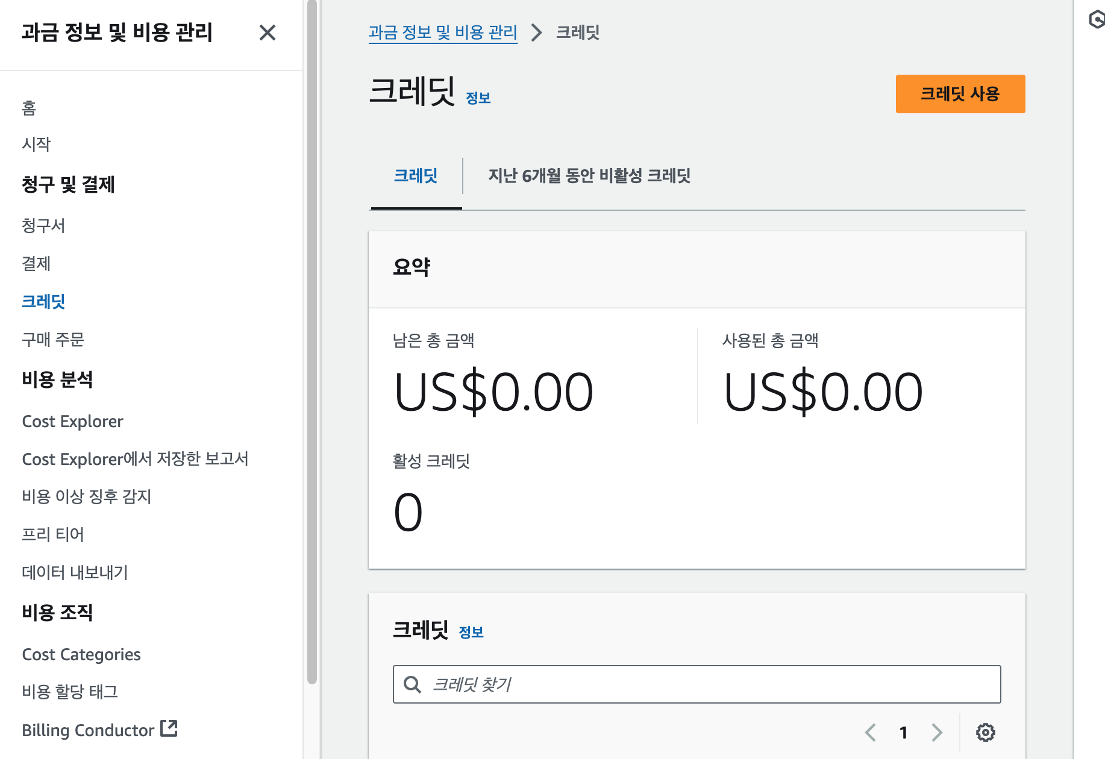Select the 크레딧 tab
Screen dimensions: 1105x759
click(416, 176)
